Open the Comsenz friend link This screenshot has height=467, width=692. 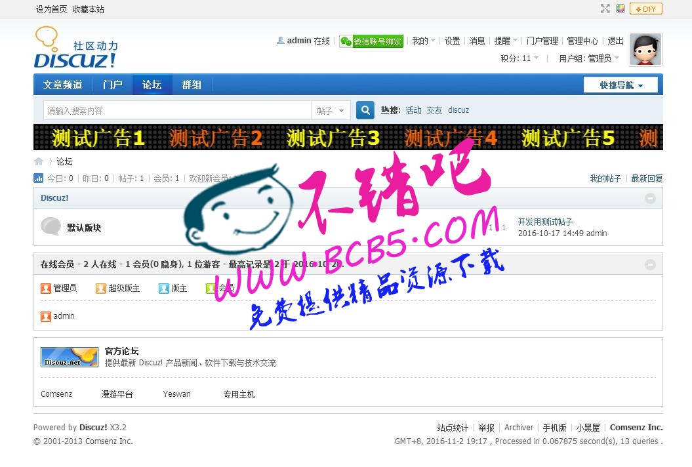pos(56,394)
